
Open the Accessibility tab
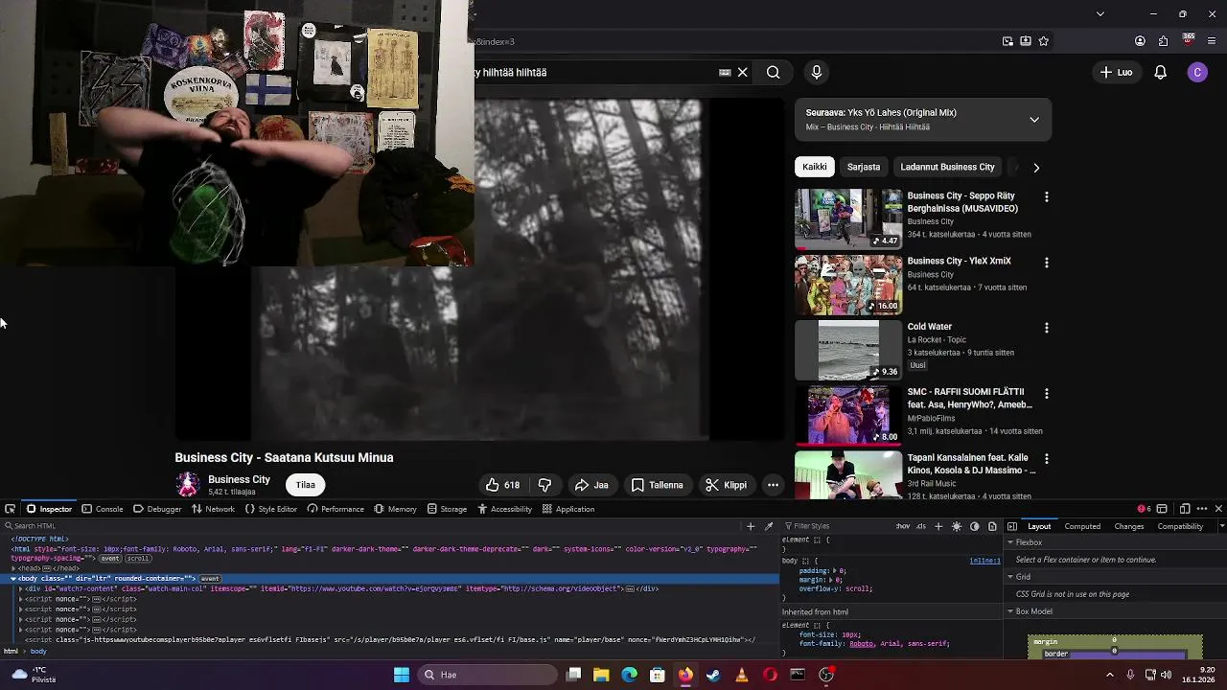tap(504, 509)
